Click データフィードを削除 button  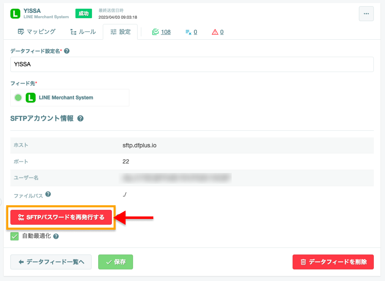pyautogui.click(x=333, y=262)
